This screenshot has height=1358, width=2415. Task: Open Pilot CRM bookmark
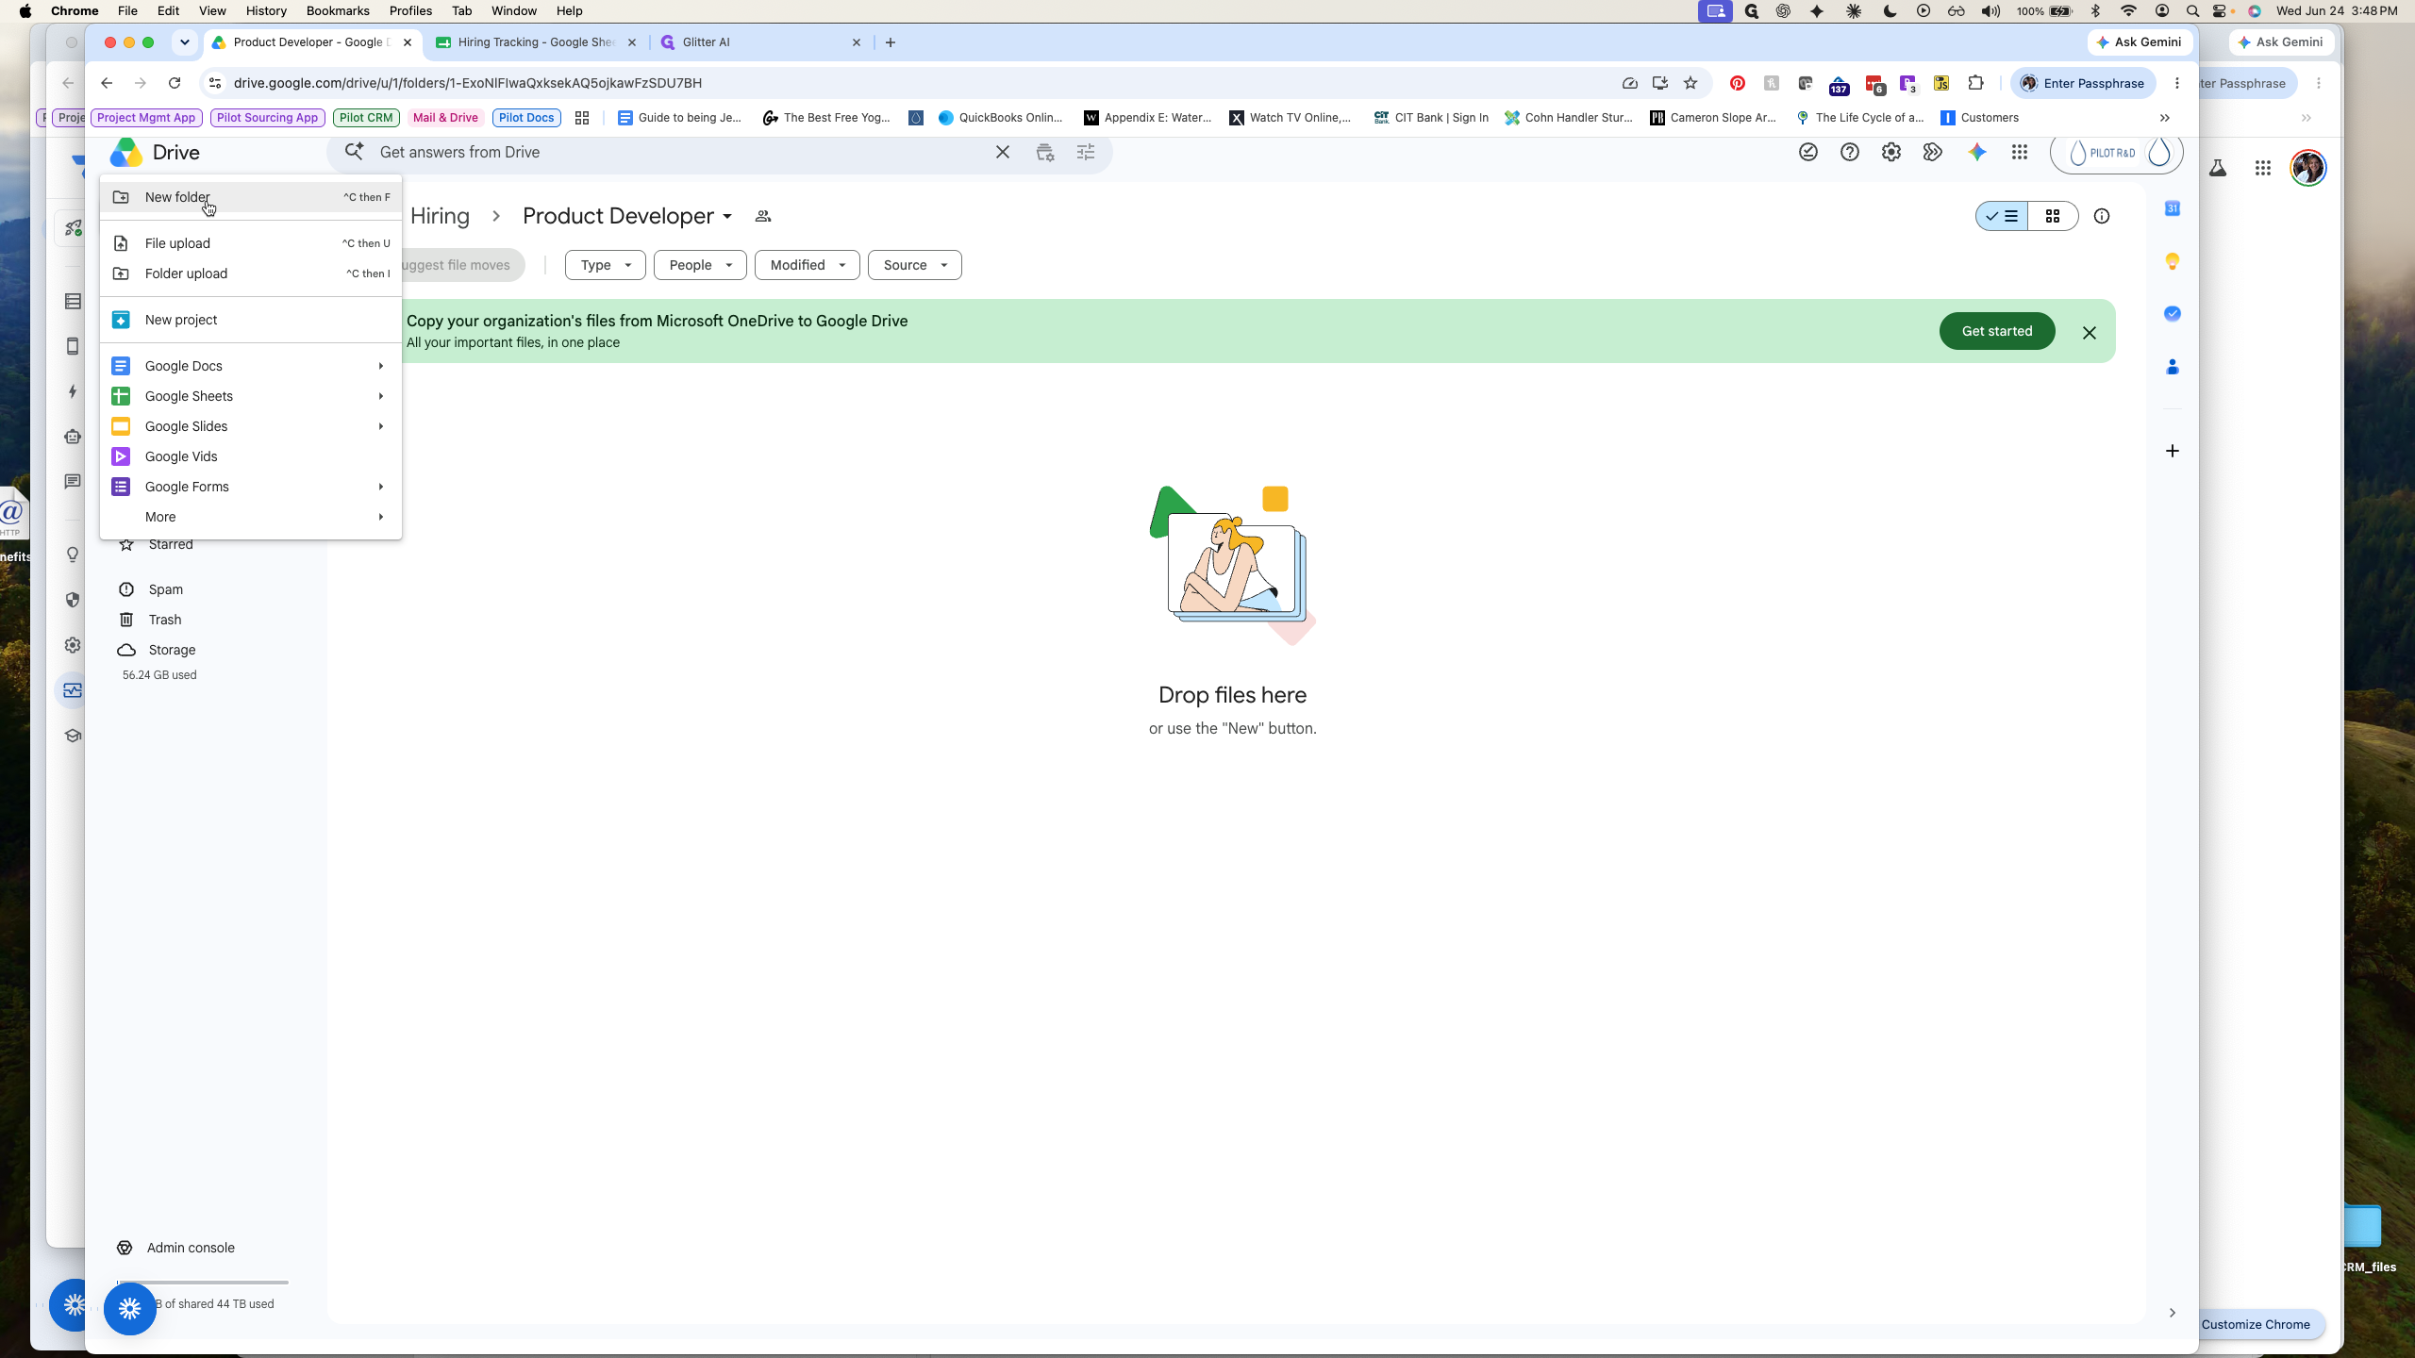(366, 118)
